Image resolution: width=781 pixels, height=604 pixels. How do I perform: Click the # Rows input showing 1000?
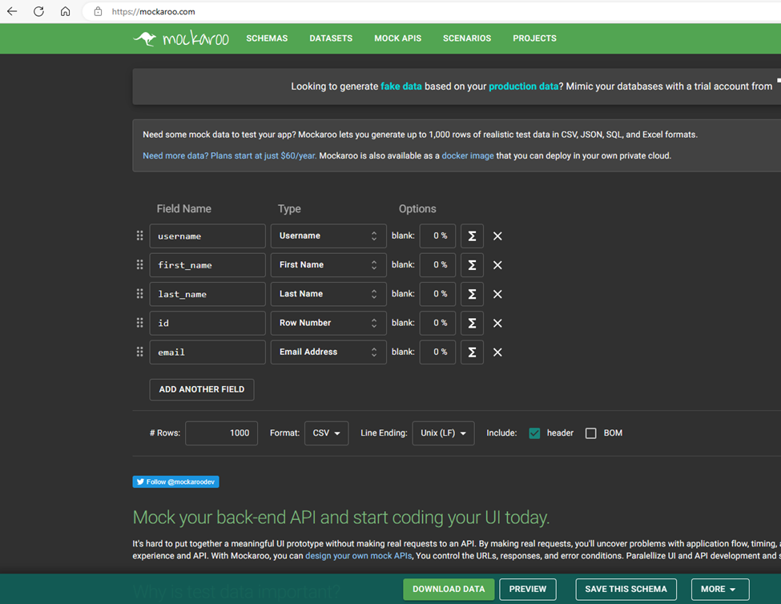pos(222,433)
